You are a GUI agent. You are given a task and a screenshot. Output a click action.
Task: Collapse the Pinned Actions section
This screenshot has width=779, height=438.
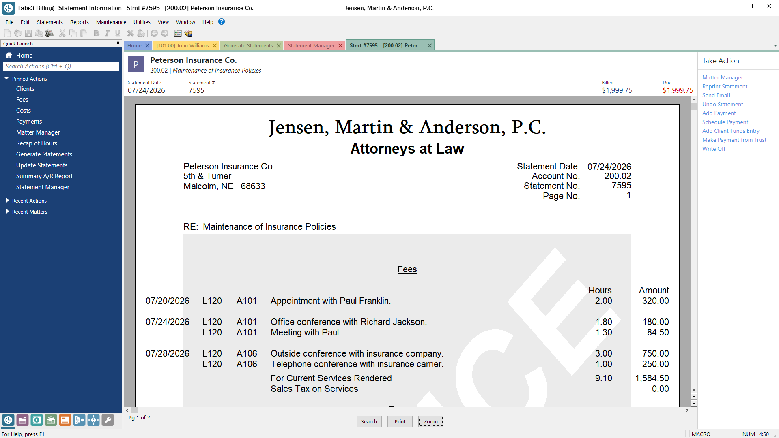(x=7, y=79)
